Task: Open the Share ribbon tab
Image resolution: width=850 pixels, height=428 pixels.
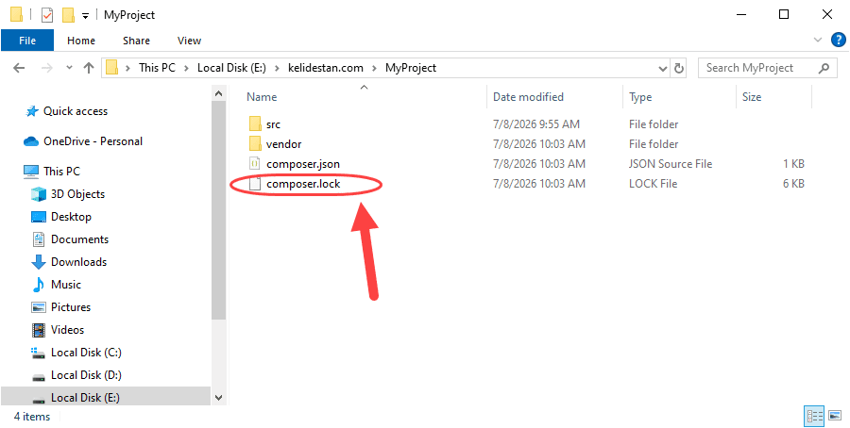Action: point(136,41)
